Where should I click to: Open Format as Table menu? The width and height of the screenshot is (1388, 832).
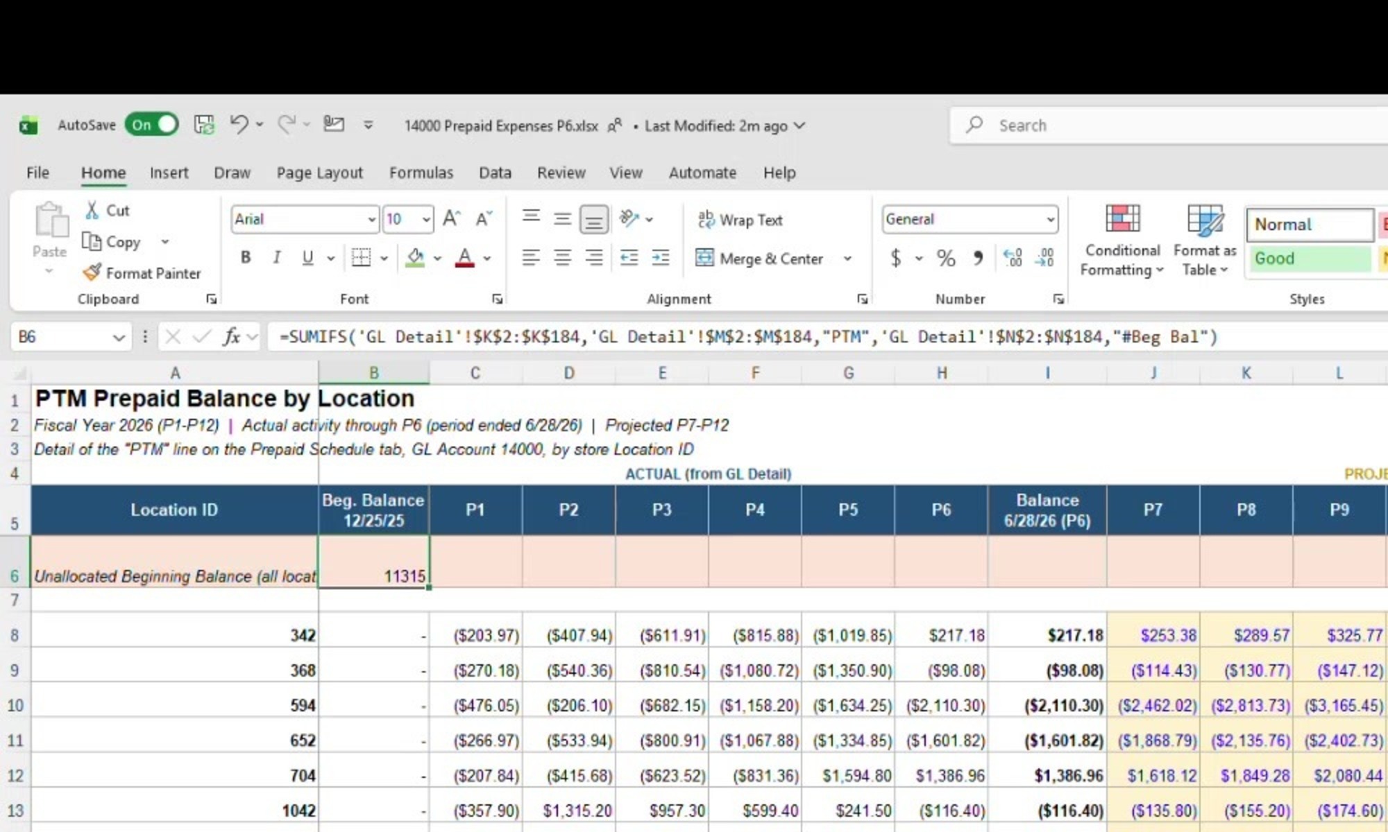(1205, 241)
